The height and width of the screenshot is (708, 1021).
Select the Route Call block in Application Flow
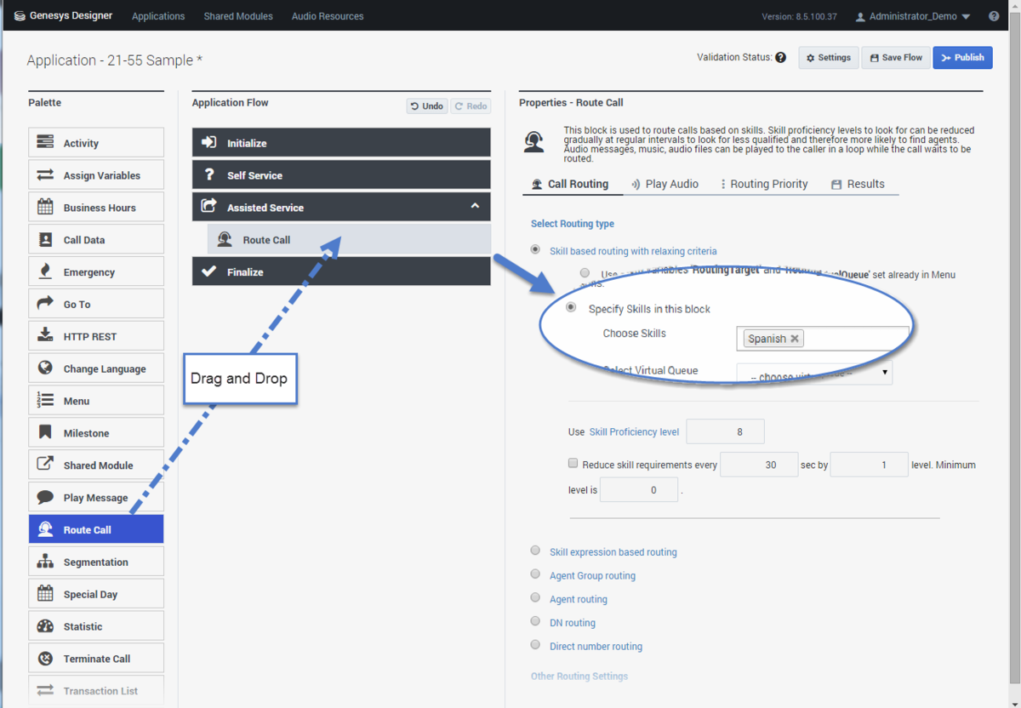pos(349,240)
